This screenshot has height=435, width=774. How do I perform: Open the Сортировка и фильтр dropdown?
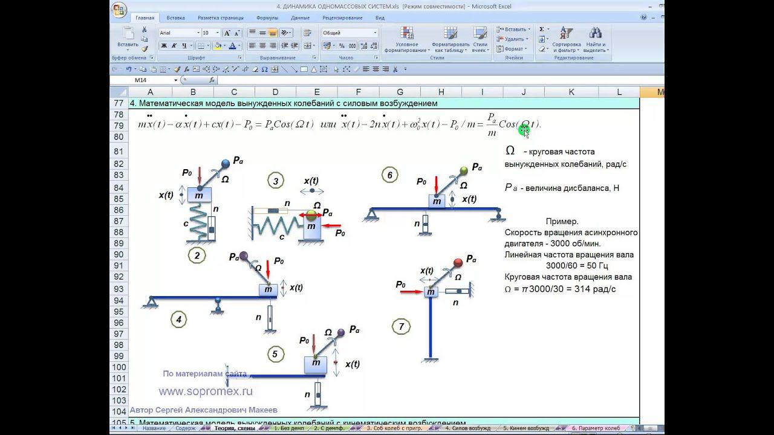click(566, 39)
